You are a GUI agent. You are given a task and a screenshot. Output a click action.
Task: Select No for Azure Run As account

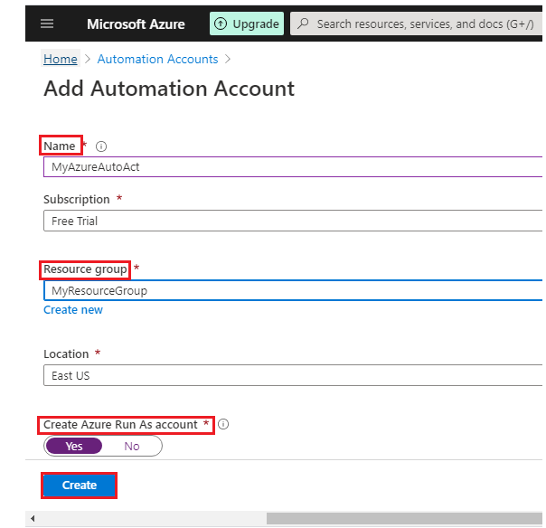pyautogui.click(x=132, y=446)
